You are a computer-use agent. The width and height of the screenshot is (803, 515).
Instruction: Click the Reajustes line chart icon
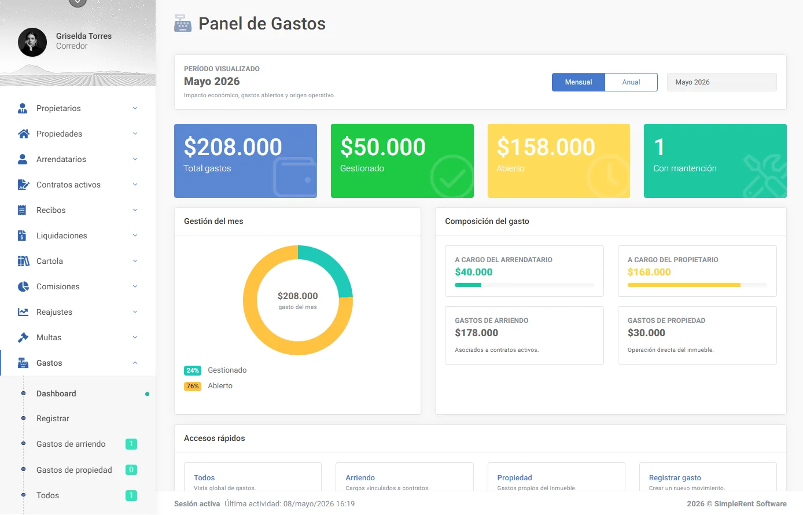pyautogui.click(x=23, y=312)
